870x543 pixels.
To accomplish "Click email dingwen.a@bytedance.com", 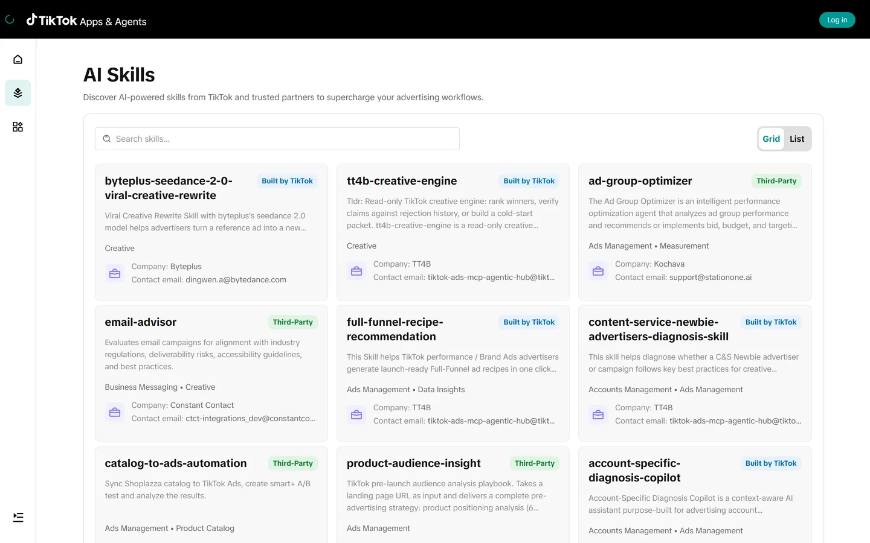I will (236, 280).
